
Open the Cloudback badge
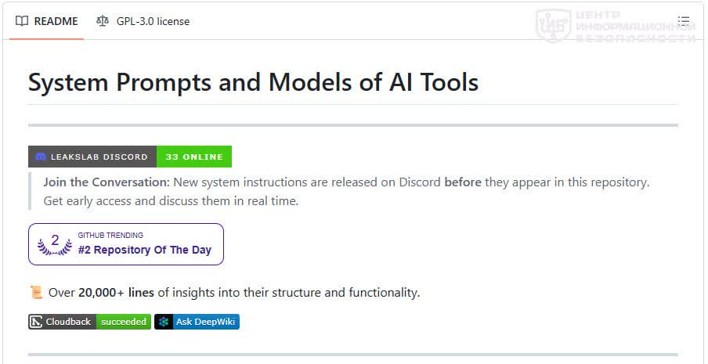click(x=63, y=322)
